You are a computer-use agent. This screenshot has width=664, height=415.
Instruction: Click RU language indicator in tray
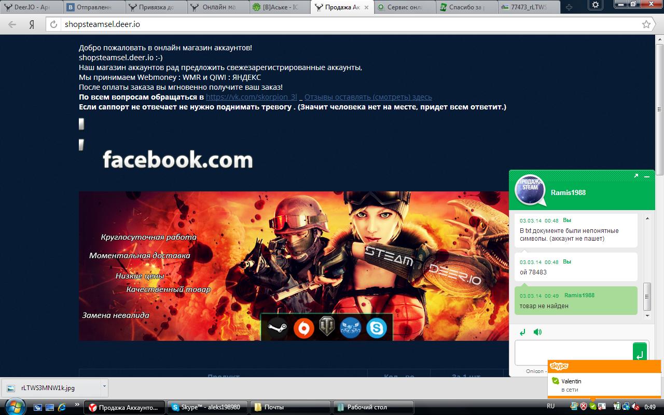[551, 406]
